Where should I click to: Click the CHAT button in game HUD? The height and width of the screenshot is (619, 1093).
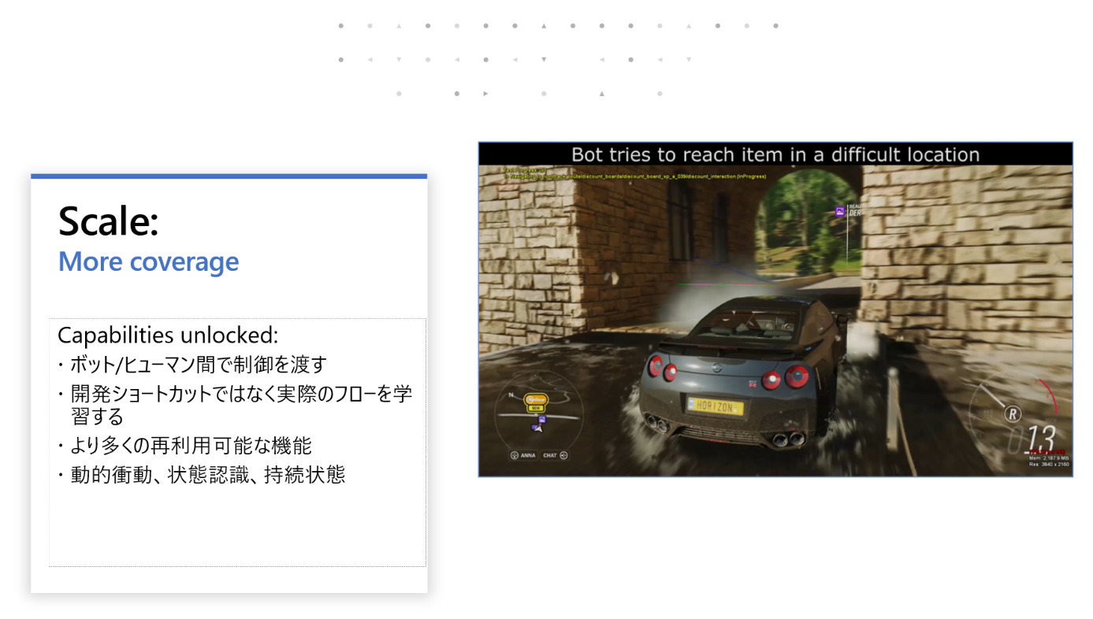[556, 455]
